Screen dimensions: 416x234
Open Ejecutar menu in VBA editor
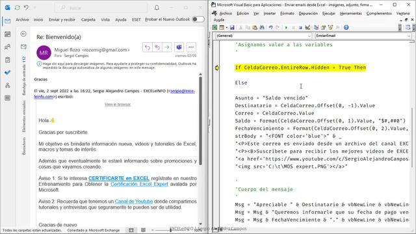click(329, 13)
